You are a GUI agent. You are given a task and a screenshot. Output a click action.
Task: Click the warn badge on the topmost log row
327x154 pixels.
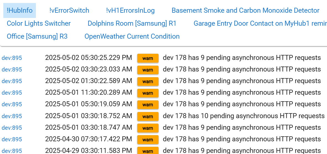click(148, 58)
